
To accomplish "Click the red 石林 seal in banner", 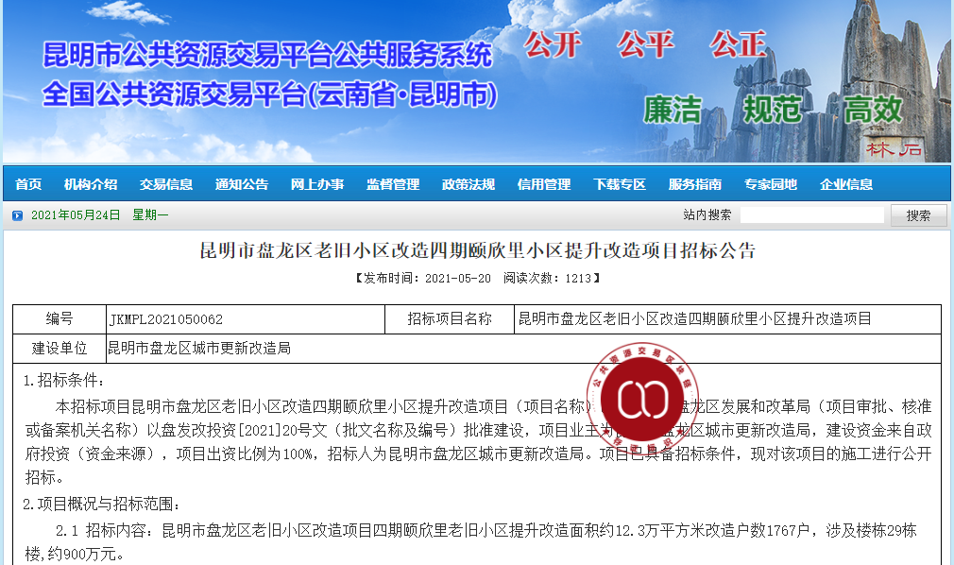I will (x=894, y=148).
